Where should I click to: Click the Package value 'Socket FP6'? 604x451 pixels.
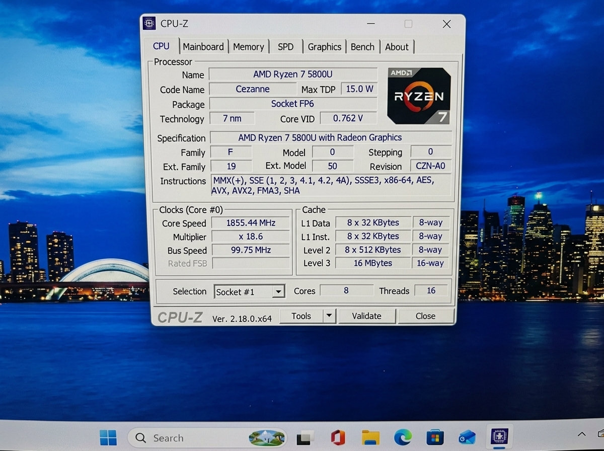pyautogui.click(x=293, y=104)
